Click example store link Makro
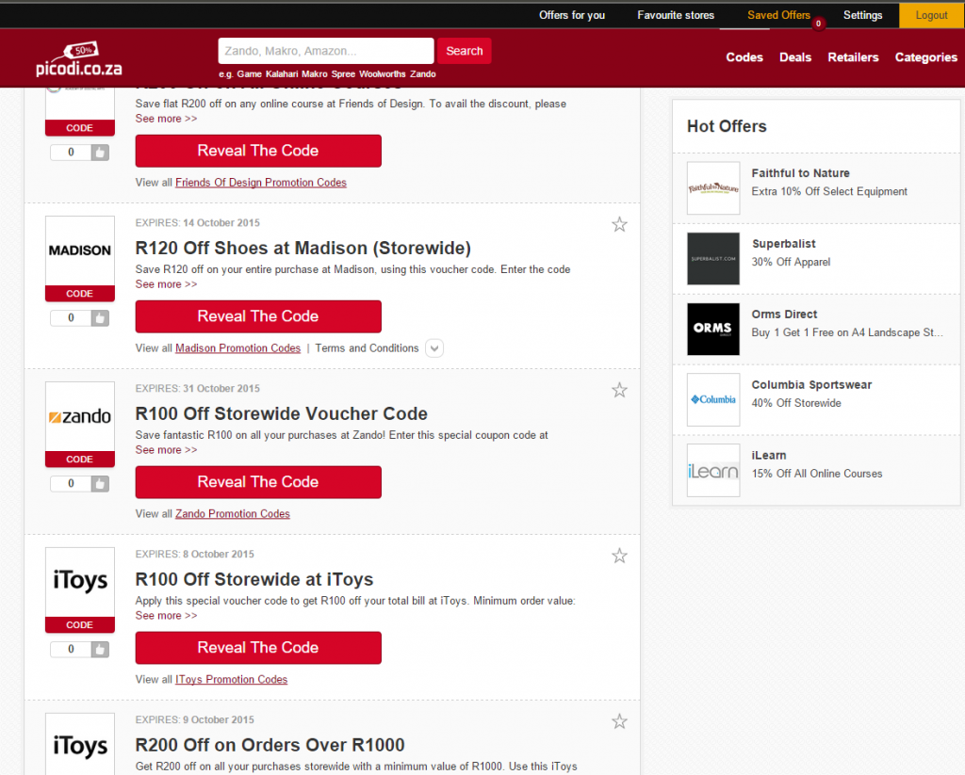This screenshot has height=775, width=965. pyautogui.click(x=315, y=73)
